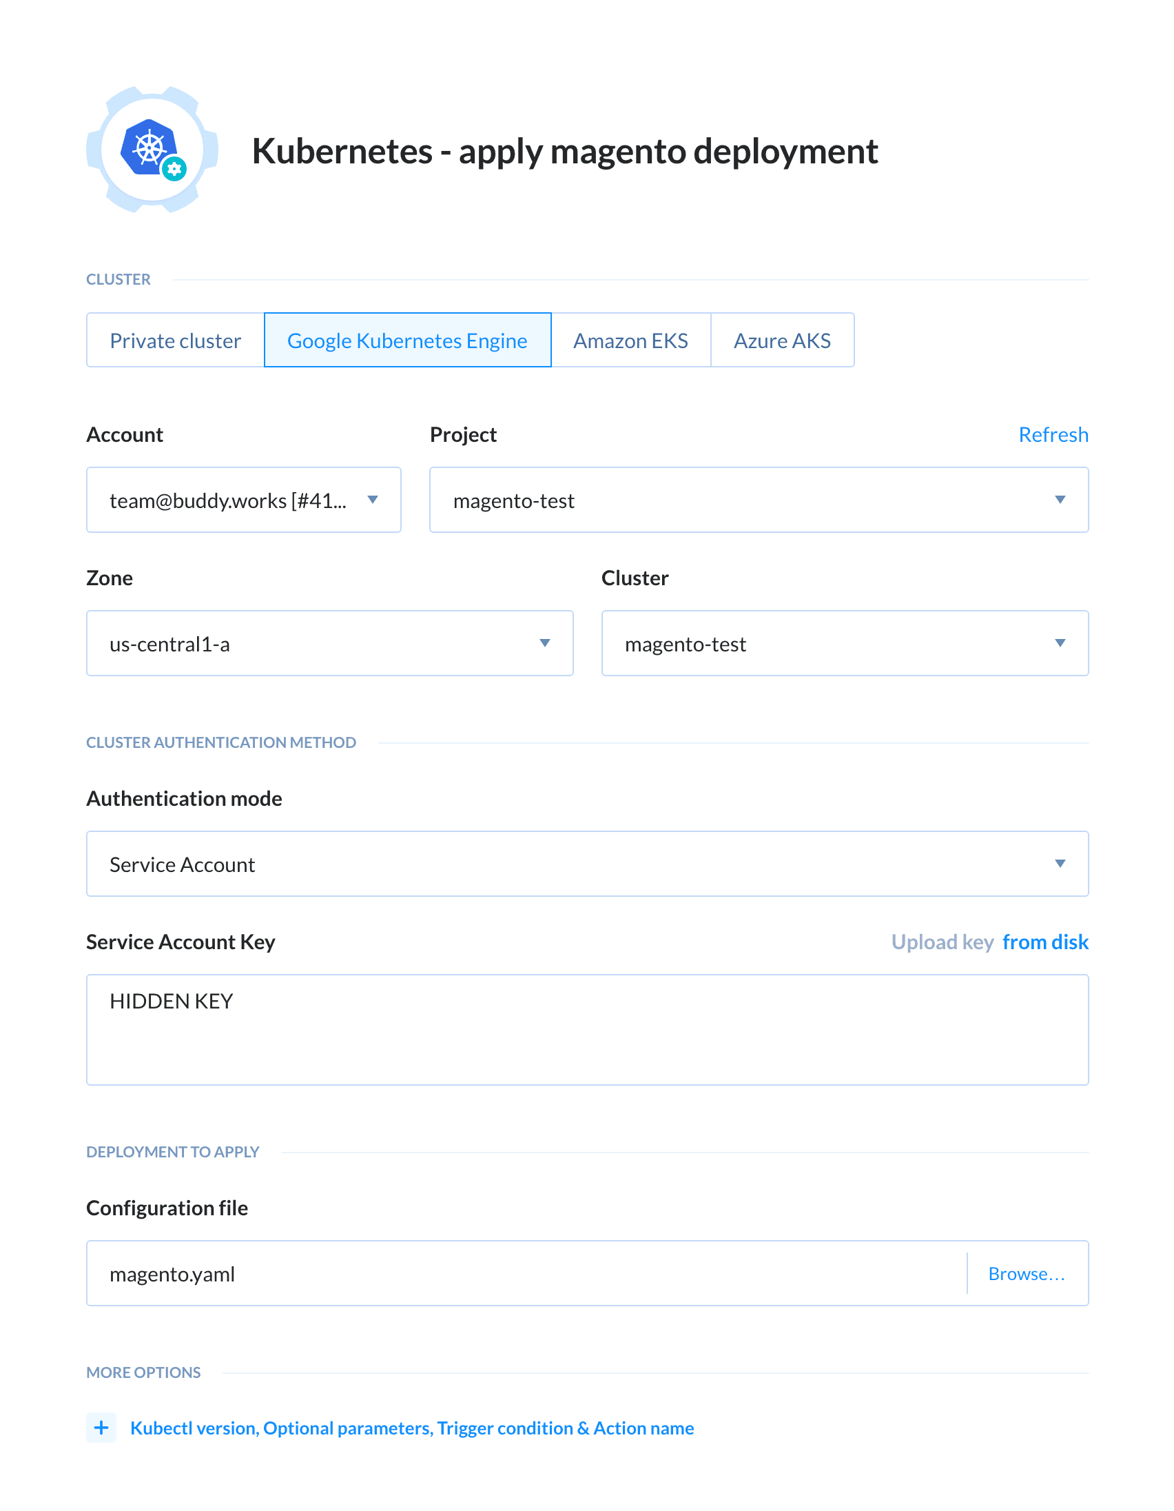Viewport: 1174px width, 1511px height.
Task: Open the Cluster dropdown showing magento-test
Action: pos(845,643)
